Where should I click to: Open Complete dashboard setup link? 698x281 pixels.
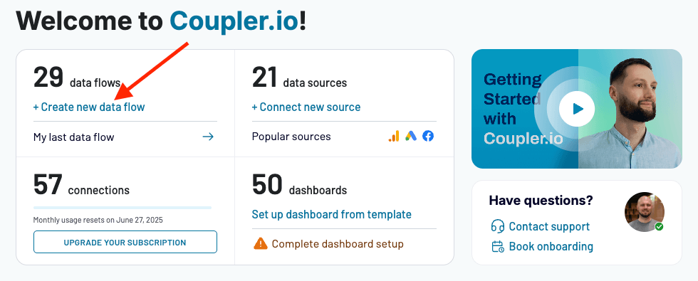click(x=338, y=243)
